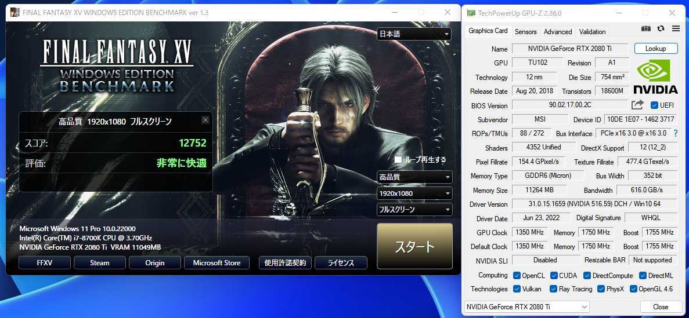Screen dimensions: 689x318
Task: Open the フルスクリーン display mode dropdown
Action: tap(414, 210)
